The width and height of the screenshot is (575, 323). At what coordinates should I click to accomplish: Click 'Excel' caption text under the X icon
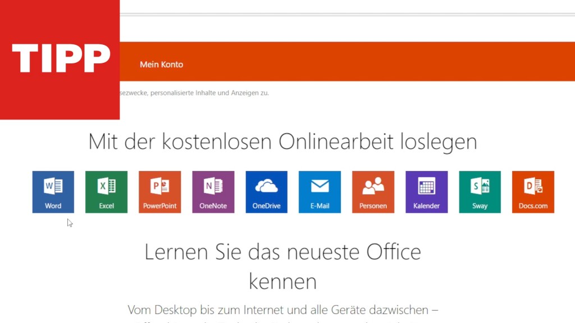pos(107,206)
